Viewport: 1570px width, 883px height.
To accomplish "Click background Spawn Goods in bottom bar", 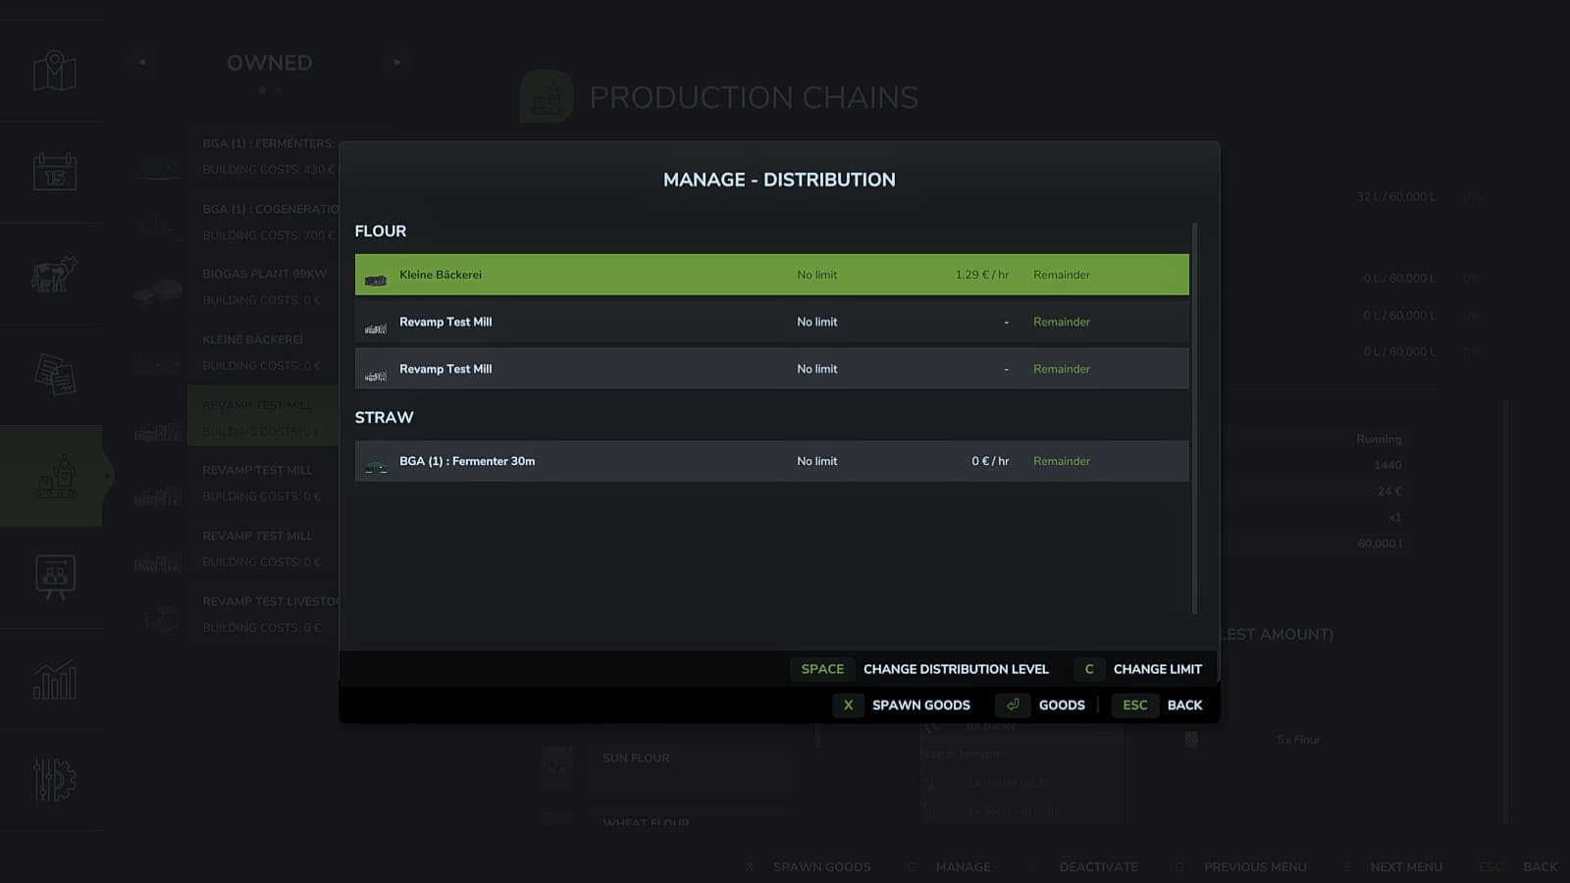I will pyautogui.click(x=809, y=867).
